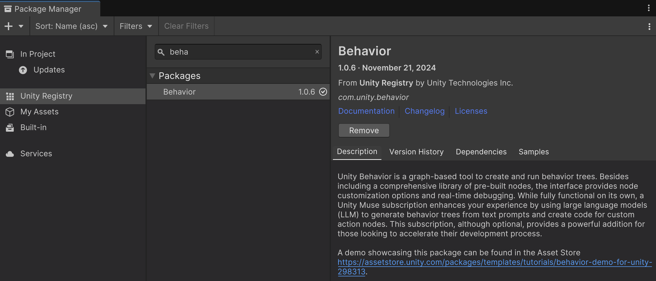The height and width of the screenshot is (281, 656).
Task: Click the installed checkmark icon beside Behavior
Action: click(x=323, y=92)
